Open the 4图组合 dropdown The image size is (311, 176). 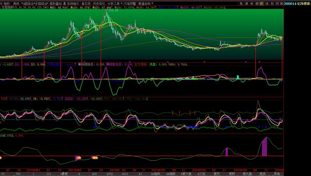click(x=28, y=4)
